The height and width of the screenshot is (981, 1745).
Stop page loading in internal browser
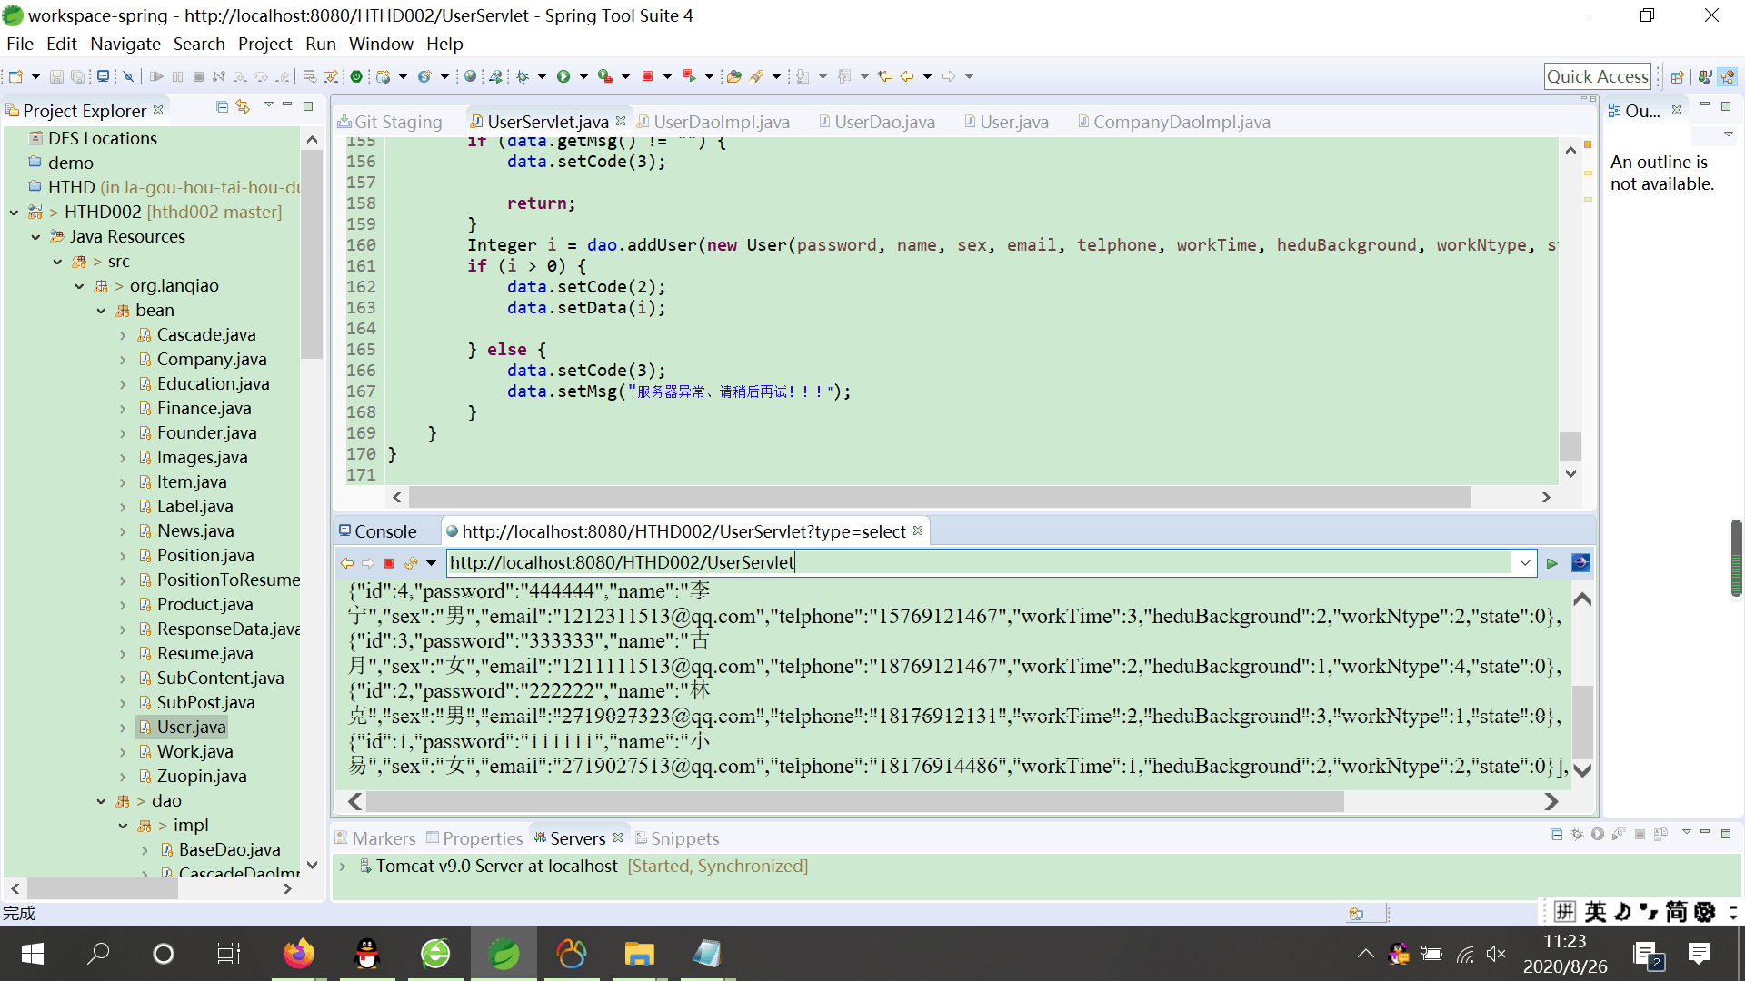point(389,563)
